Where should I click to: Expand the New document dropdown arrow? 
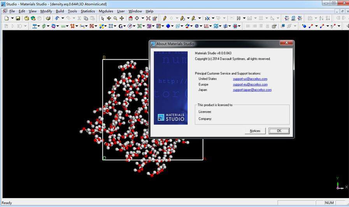click(x=12, y=18)
